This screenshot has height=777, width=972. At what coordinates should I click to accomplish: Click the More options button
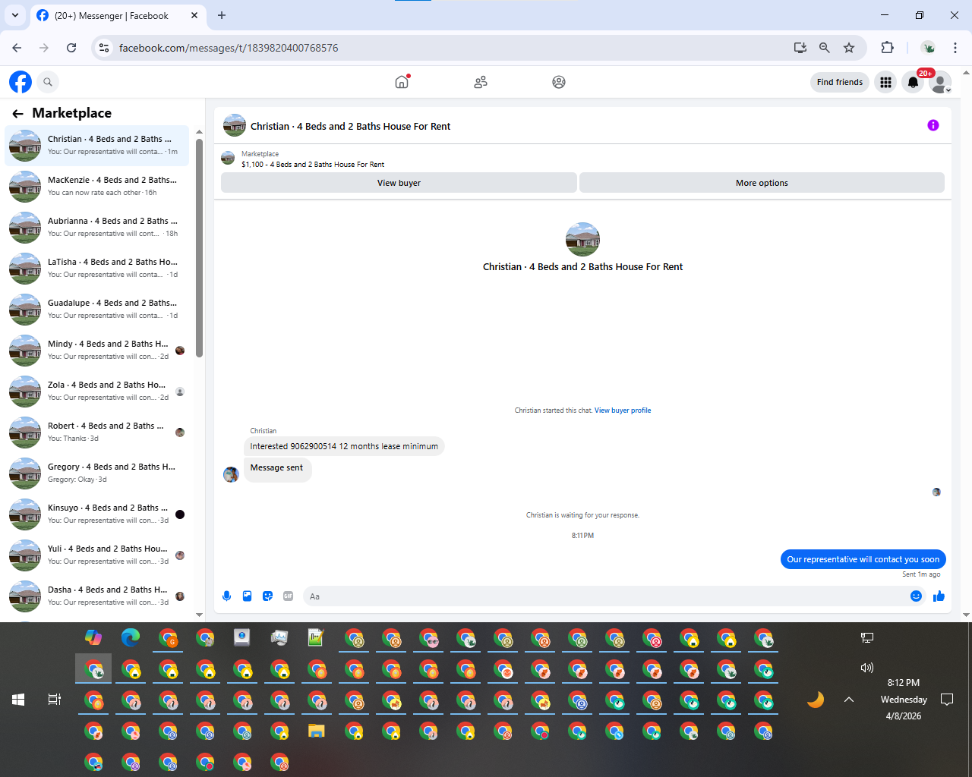(762, 183)
